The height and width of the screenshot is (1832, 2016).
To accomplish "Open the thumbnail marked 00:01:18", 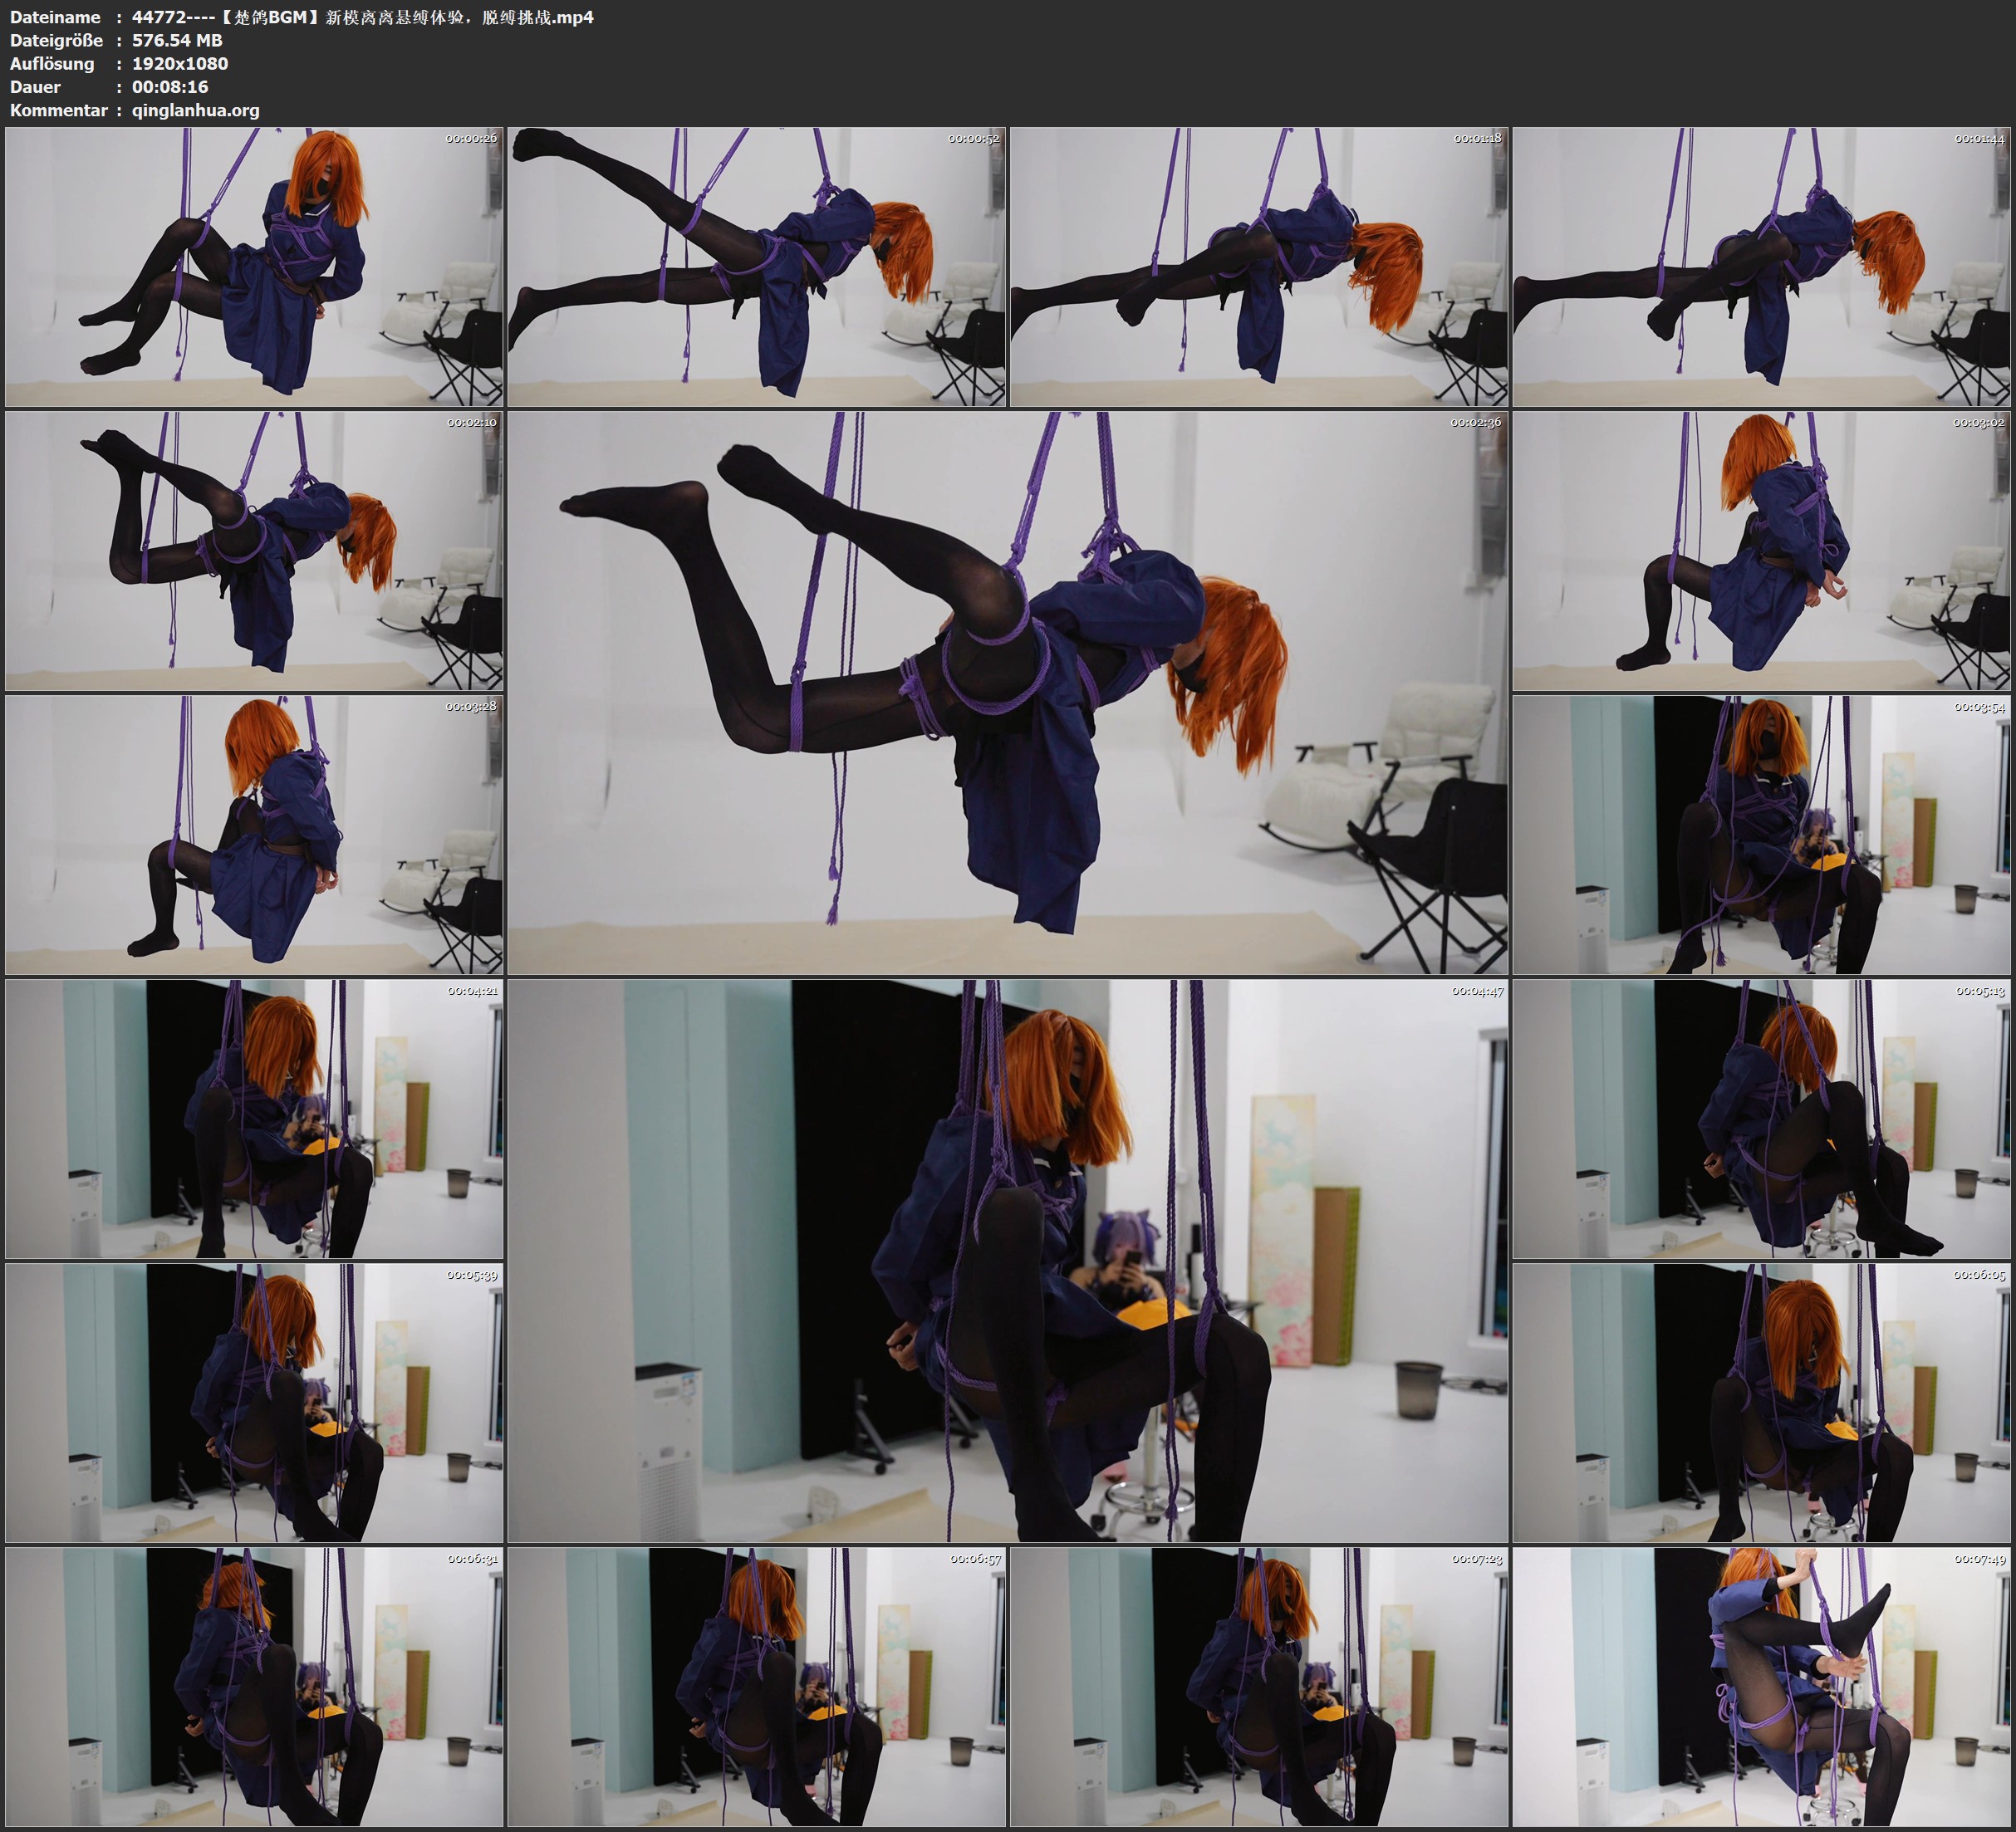I will tap(1259, 266).
